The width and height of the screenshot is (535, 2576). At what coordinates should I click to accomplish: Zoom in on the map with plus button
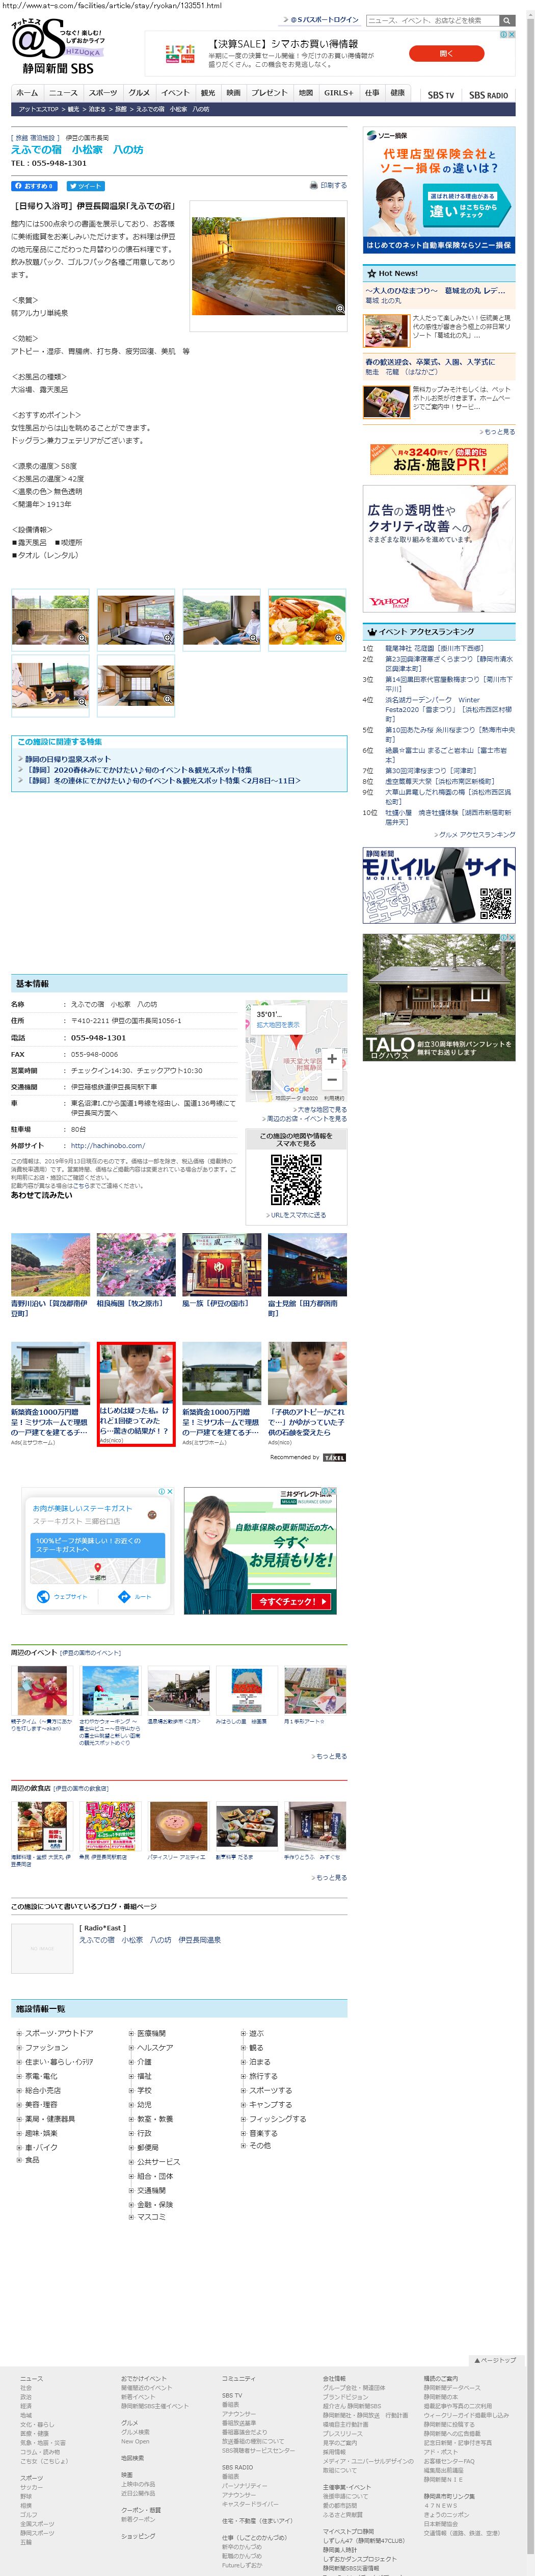332,1058
